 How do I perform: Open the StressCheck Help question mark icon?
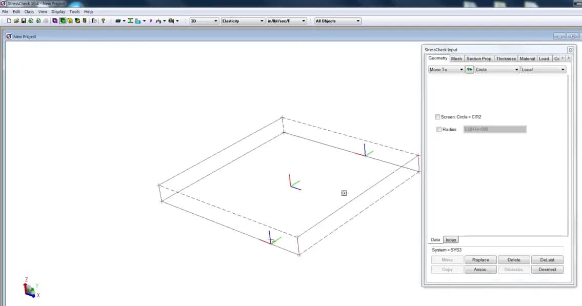tap(103, 21)
